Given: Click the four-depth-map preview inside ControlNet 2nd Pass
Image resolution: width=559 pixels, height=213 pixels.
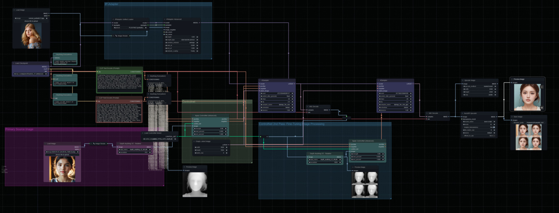Looking at the screenshot, I should [x=365, y=185].
